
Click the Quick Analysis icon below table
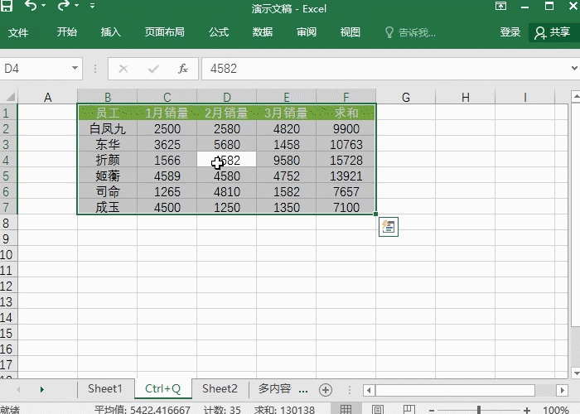click(x=389, y=227)
